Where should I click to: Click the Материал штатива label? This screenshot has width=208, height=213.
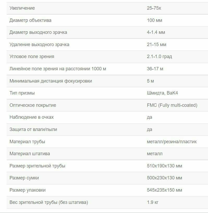coord(30,154)
